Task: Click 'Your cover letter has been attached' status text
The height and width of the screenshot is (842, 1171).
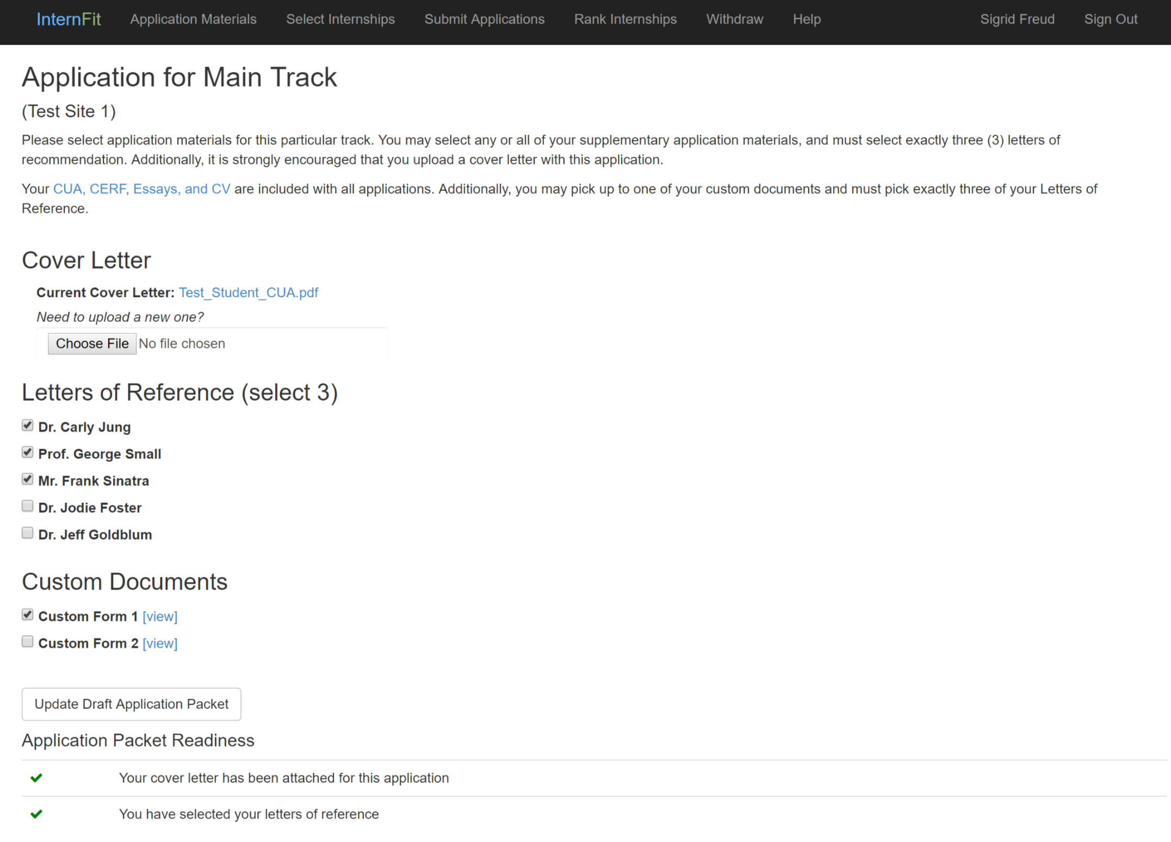Action: pos(284,778)
